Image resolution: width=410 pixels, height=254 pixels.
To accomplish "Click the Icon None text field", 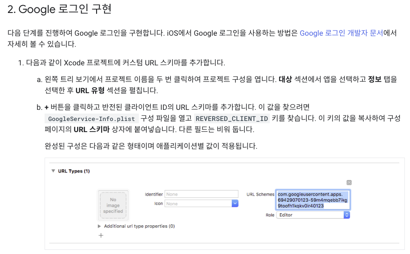I will [x=198, y=203].
